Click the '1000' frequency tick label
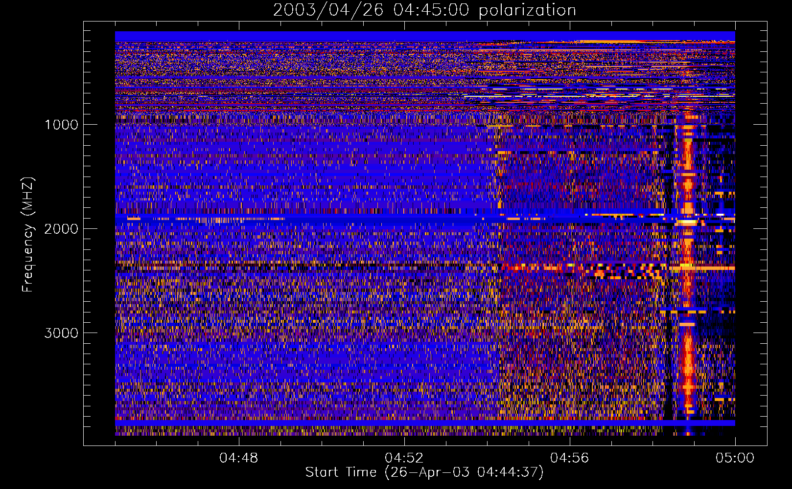Image resolution: width=792 pixels, height=489 pixels. (61, 125)
